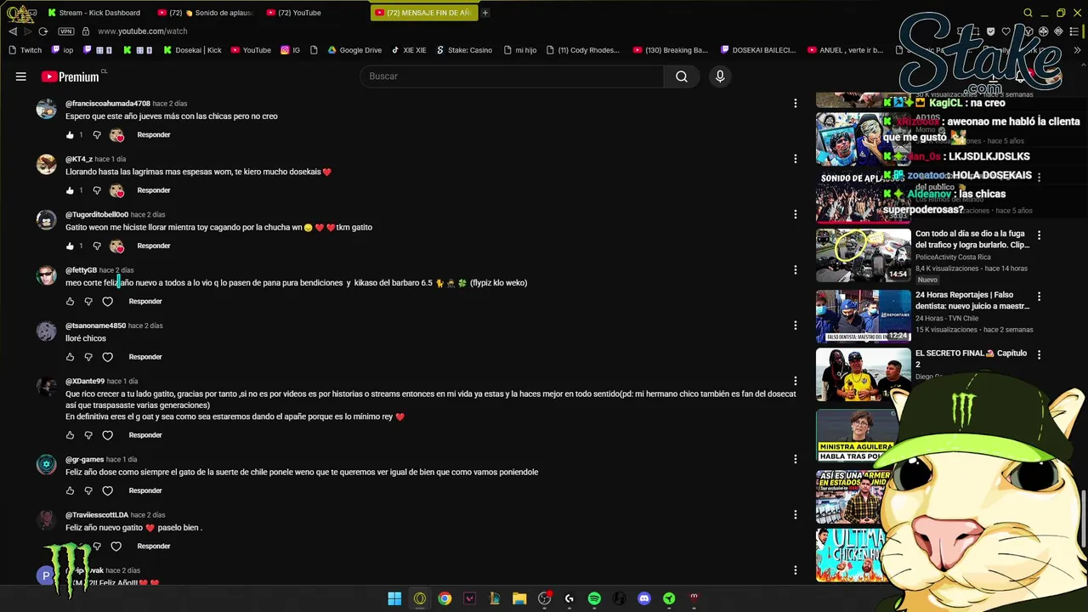Click the YouTube Premium logo

pos(71,76)
